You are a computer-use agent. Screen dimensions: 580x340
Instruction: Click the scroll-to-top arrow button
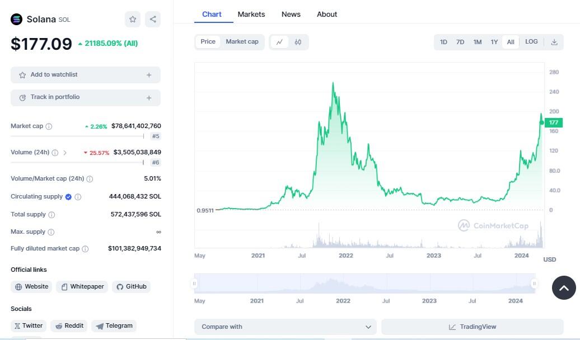[x=564, y=287]
